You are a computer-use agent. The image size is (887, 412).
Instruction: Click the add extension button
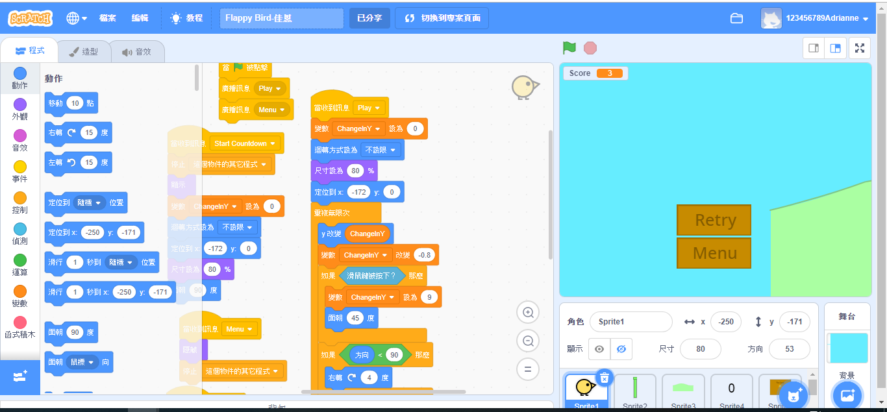tap(19, 376)
